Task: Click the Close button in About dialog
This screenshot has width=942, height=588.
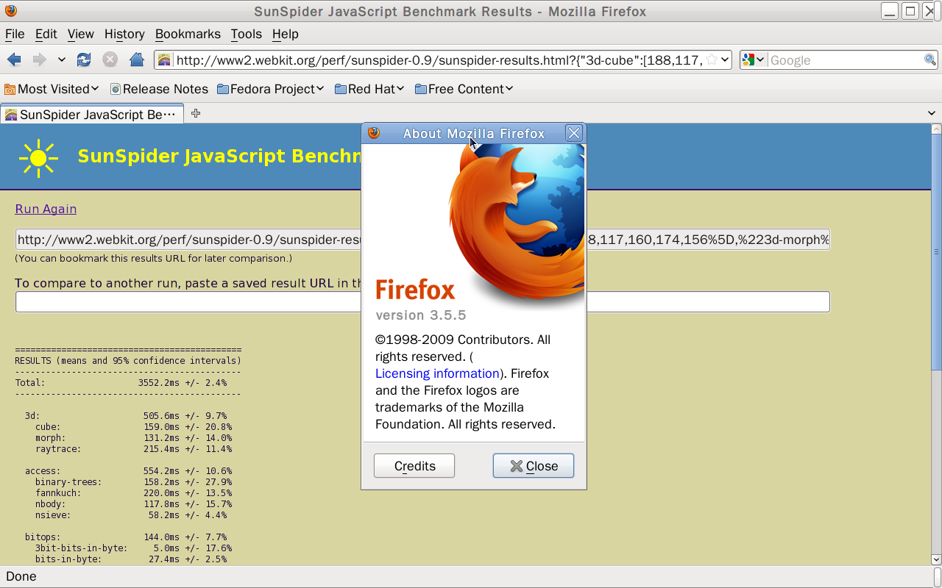Action: pyautogui.click(x=534, y=466)
